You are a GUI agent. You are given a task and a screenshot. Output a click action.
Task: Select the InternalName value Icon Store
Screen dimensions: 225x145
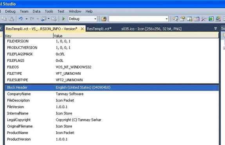[64, 113]
